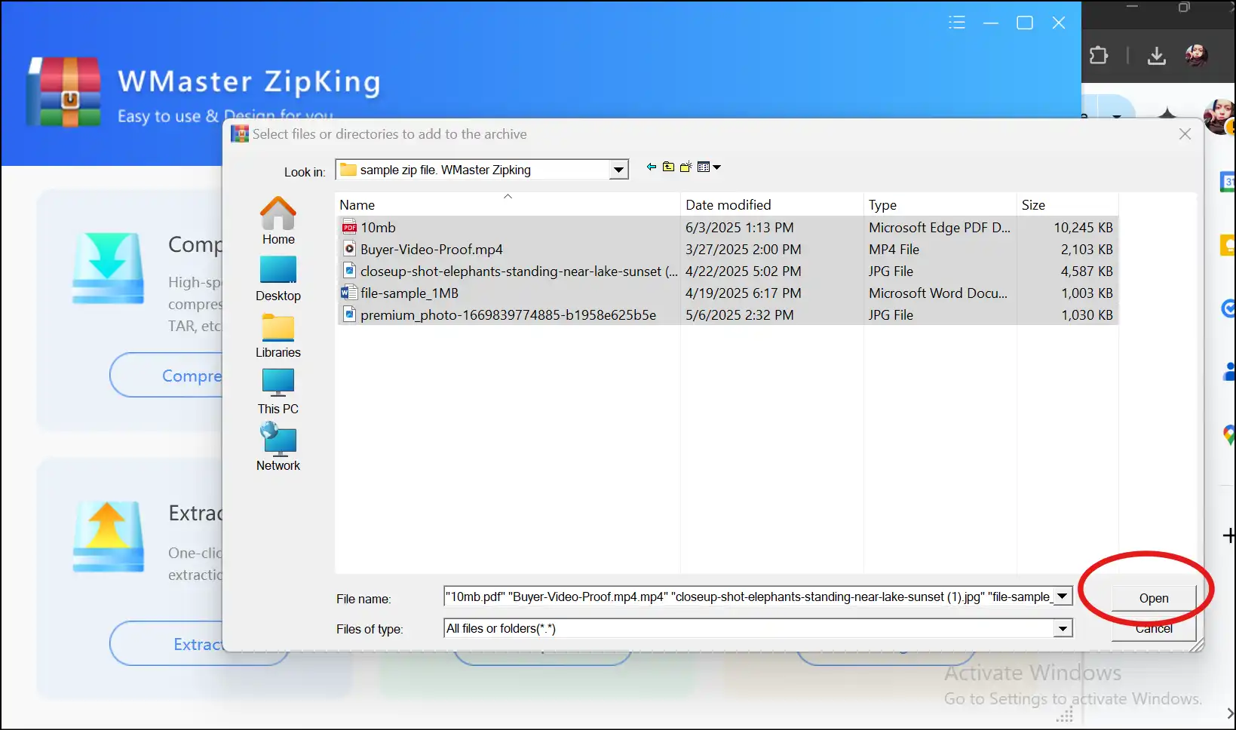Click the Open button

[x=1154, y=598]
